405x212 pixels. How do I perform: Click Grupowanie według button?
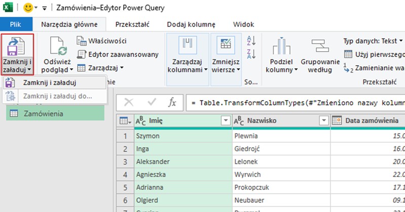pos(320,56)
